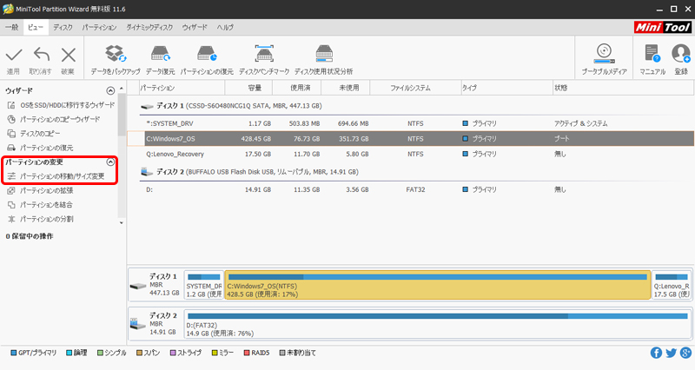695x370 pixels.
Task: Open Twitter share icon
Action: tap(671, 353)
